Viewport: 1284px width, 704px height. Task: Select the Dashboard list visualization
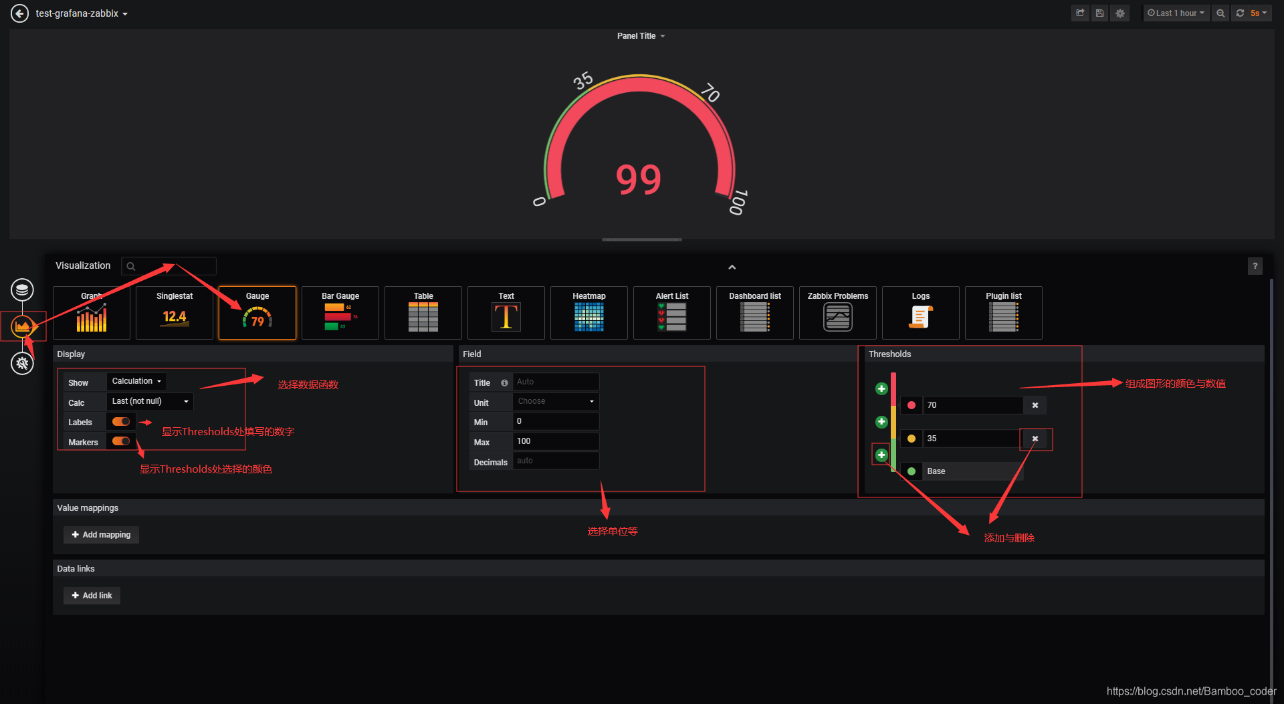pyautogui.click(x=755, y=313)
